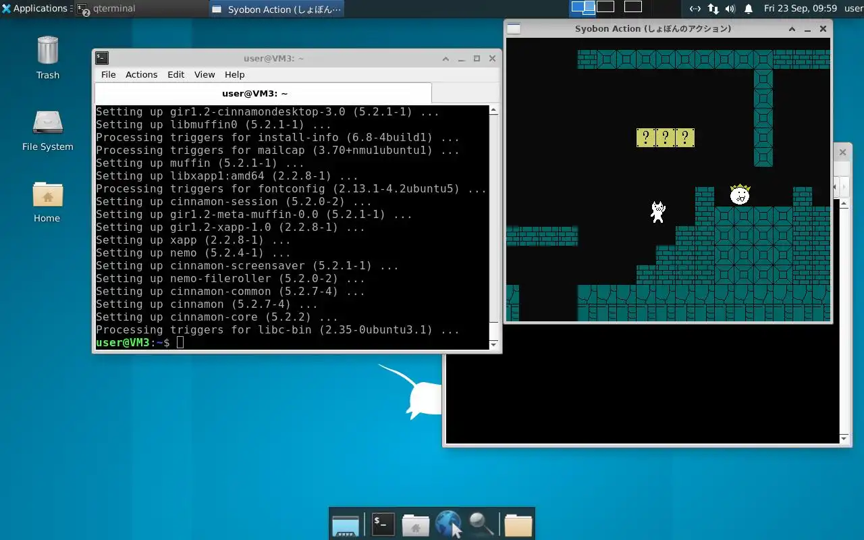Click the terminal command prompt line
864x540 pixels.
coord(292,343)
